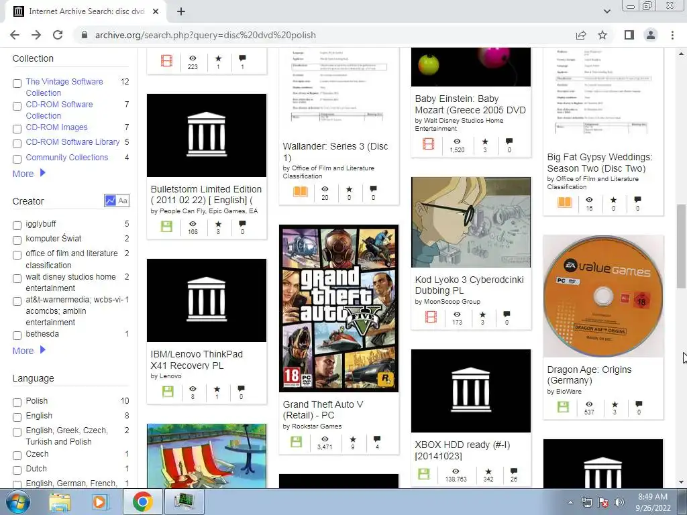Reload the archive.org page
The image size is (687, 515).
[58, 35]
